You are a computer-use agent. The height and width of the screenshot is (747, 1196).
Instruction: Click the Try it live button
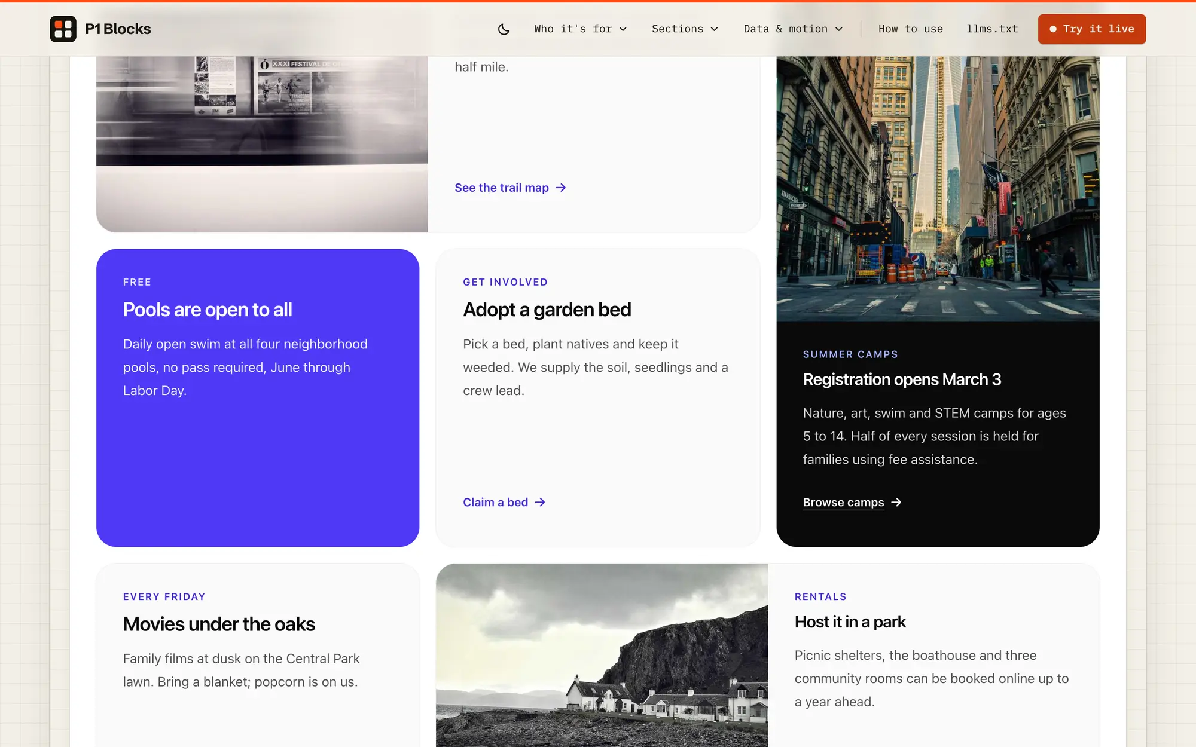click(1092, 29)
